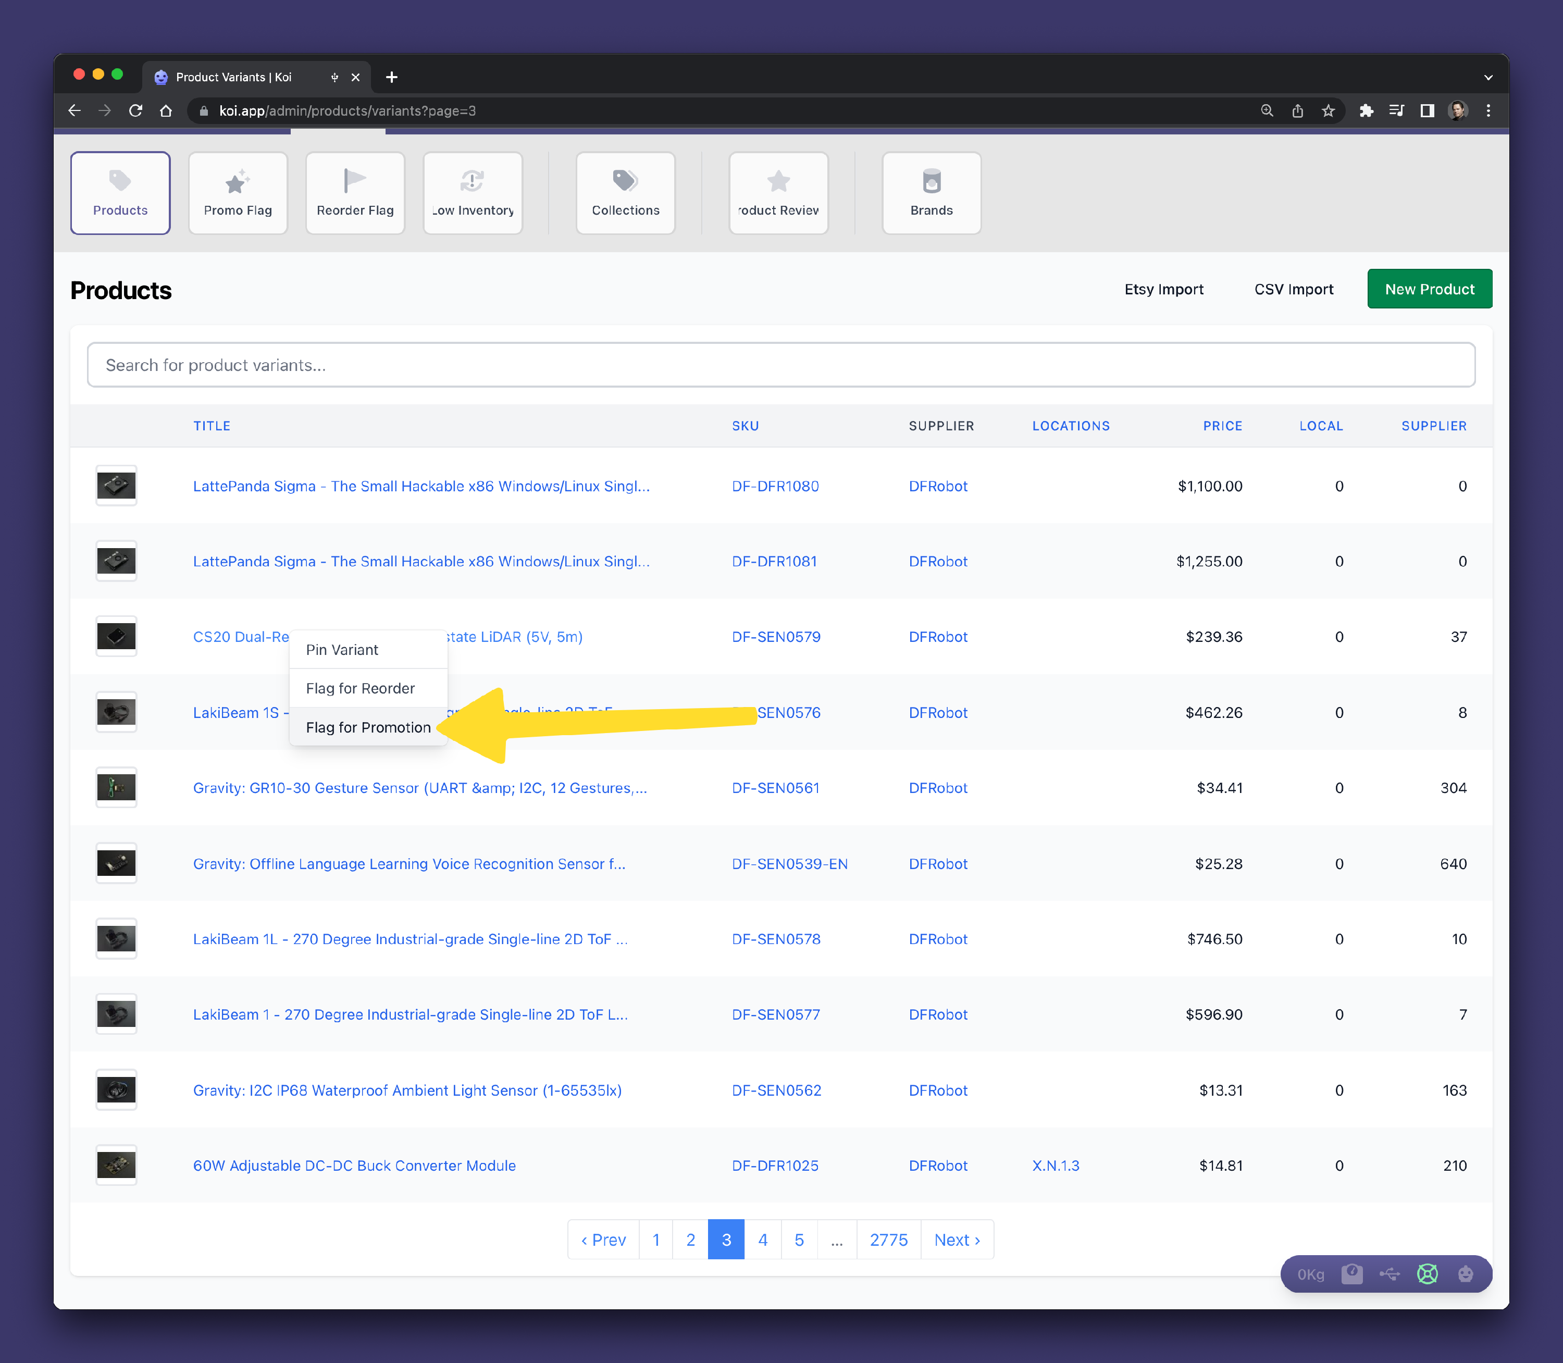Click the product variants search field
Image resolution: width=1563 pixels, height=1363 pixels.
tap(780, 365)
